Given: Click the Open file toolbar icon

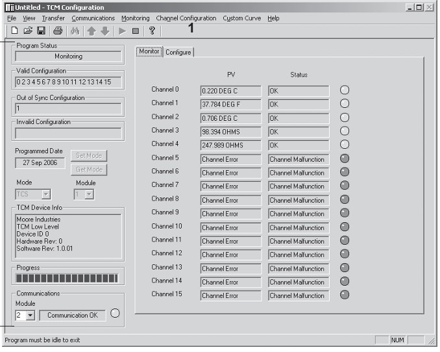Looking at the screenshot, I should [28, 31].
